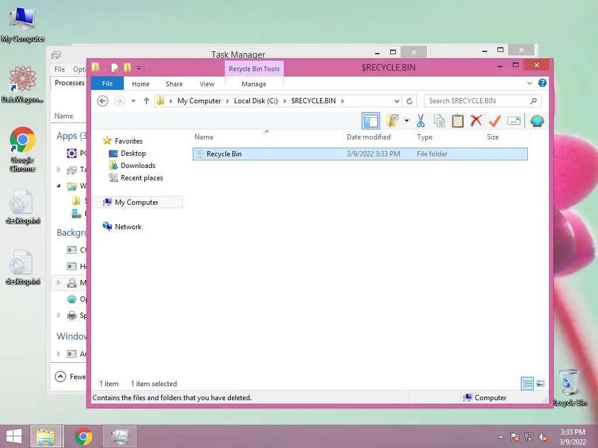Open the Manage ribbon tab
Screen dimensions: 598x448
pyautogui.click(x=254, y=84)
